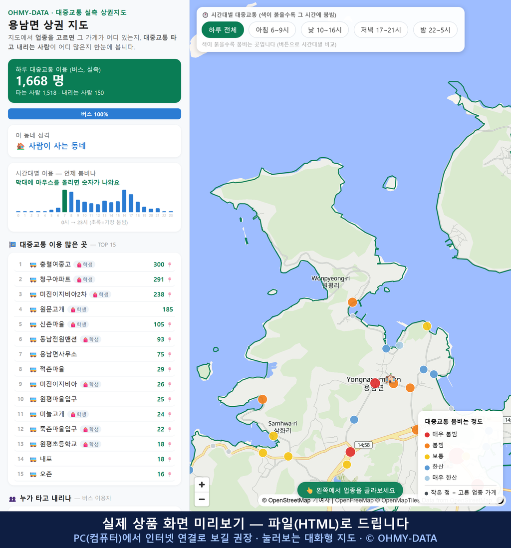Click the tallest green bar at hour 7

65,201
